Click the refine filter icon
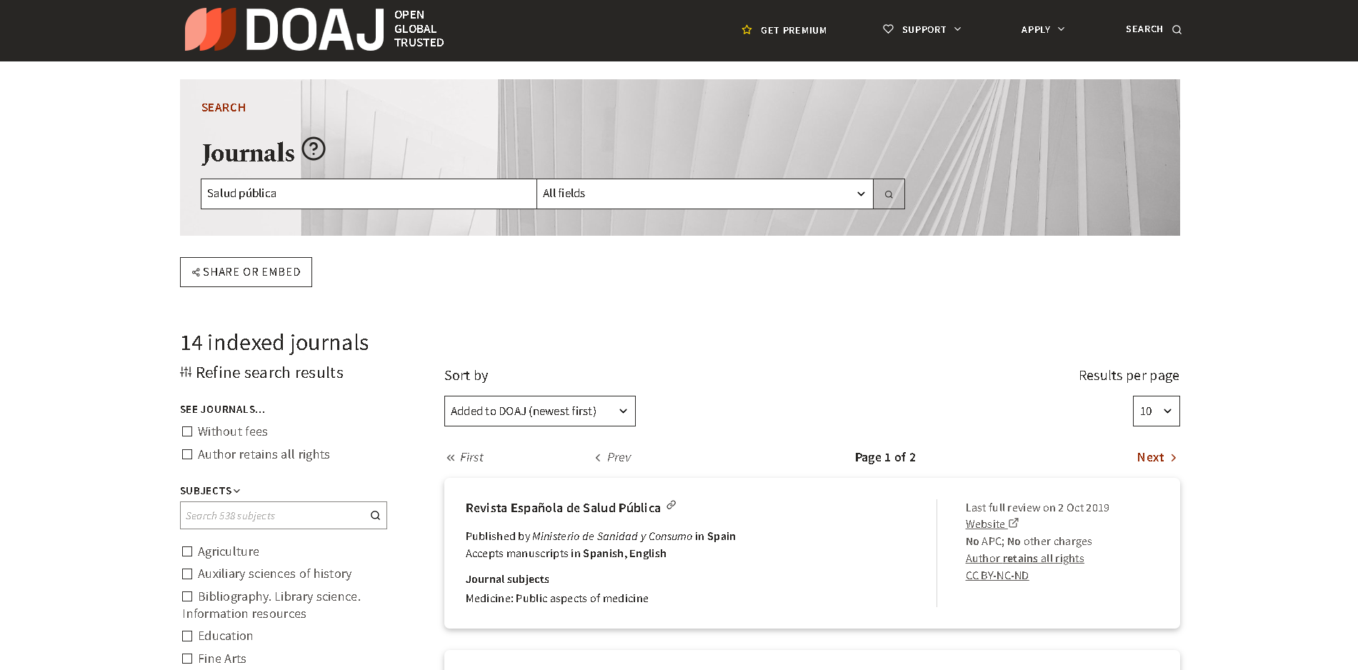The height and width of the screenshot is (670, 1358). [186, 372]
